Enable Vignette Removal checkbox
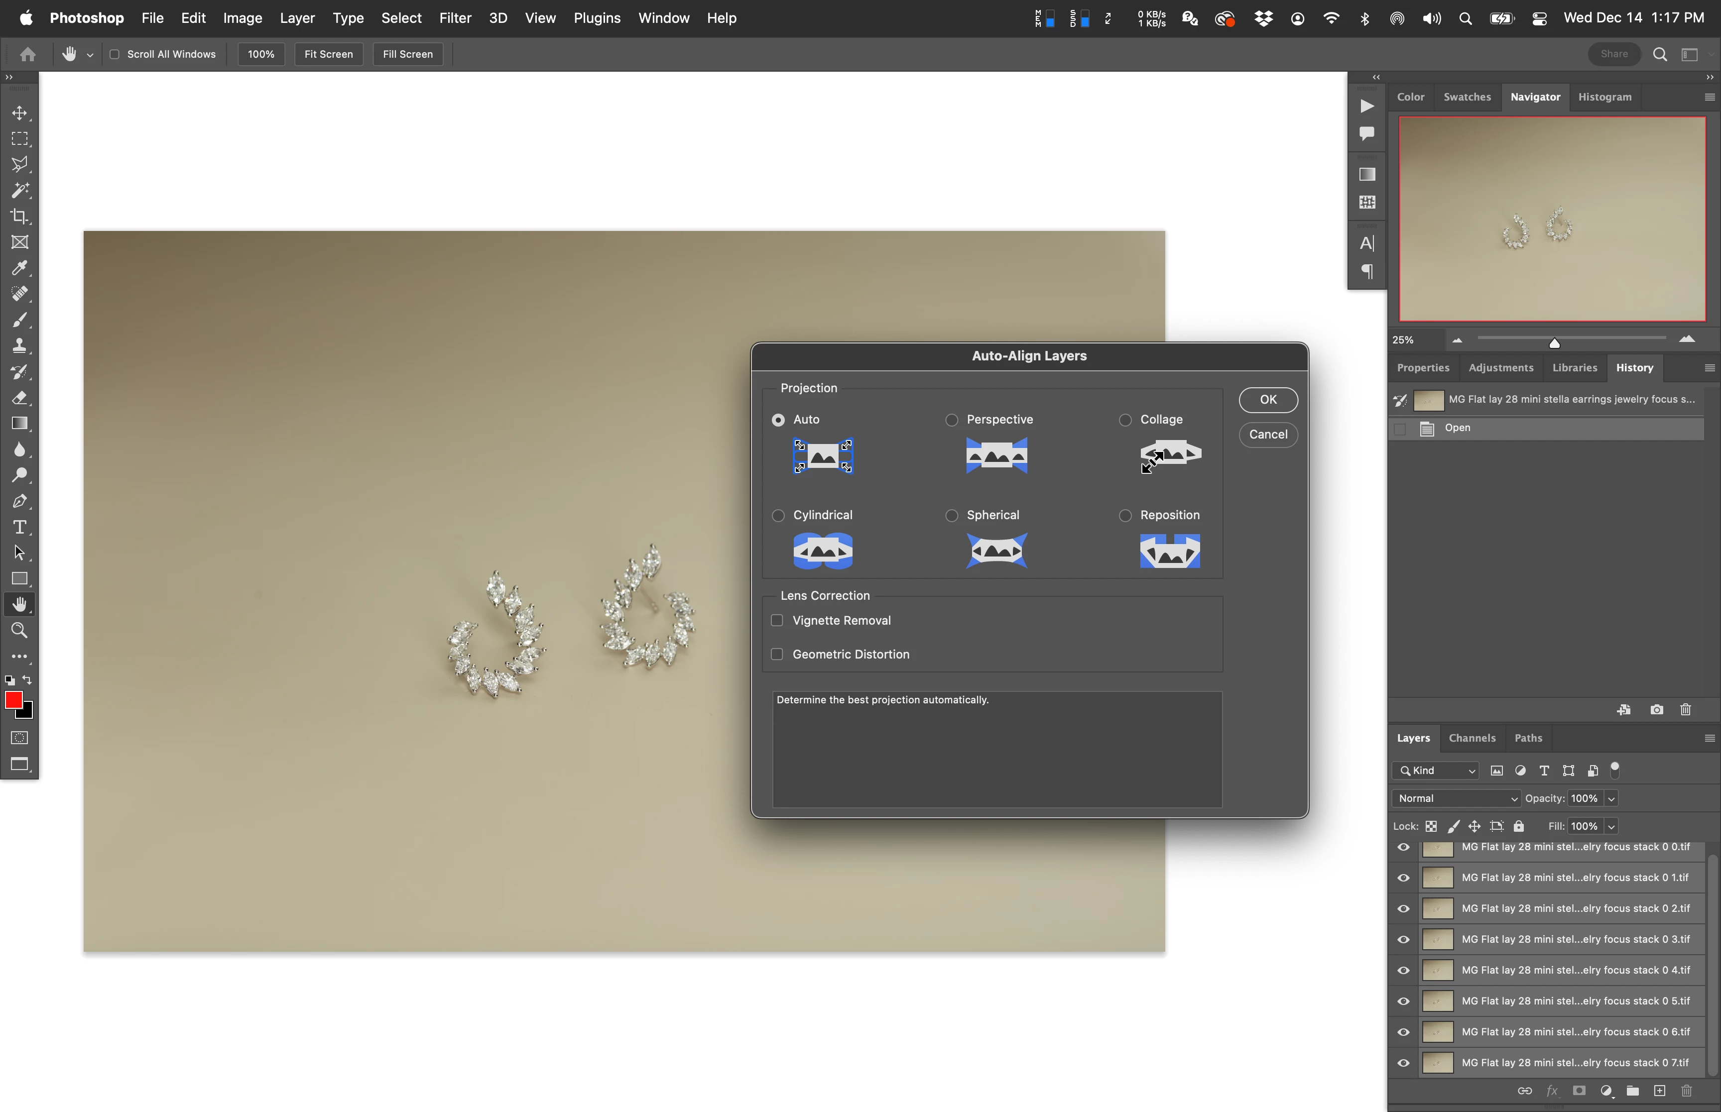1721x1112 pixels. (x=777, y=620)
